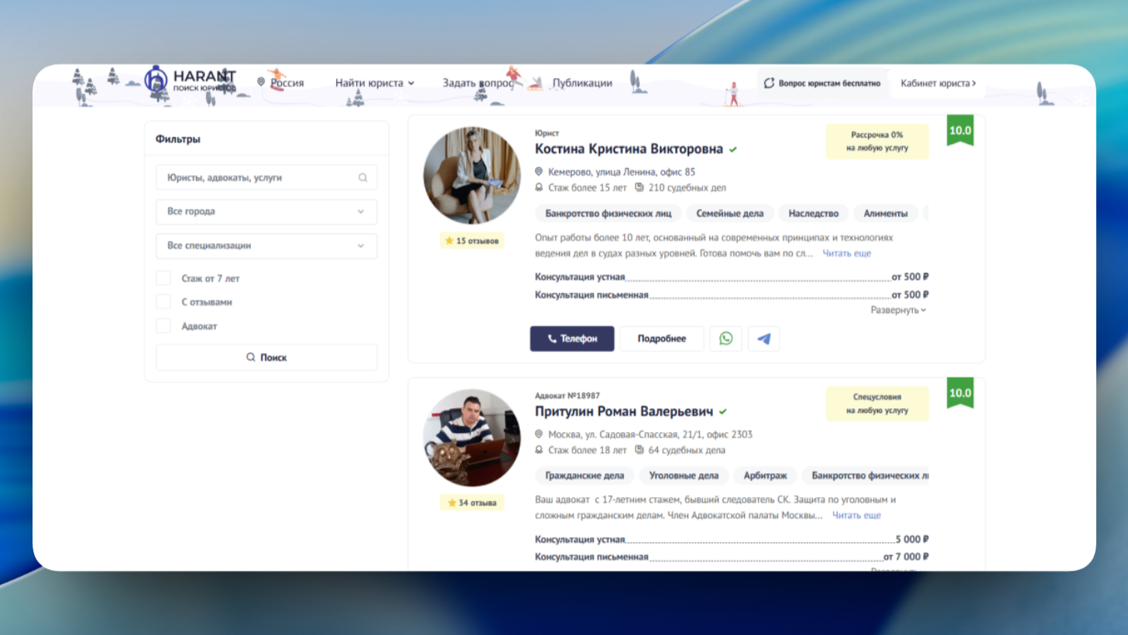Screen dimensions: 1128x635
Task: Tick the Адвокат checkbox
Action: pos(163,326)
